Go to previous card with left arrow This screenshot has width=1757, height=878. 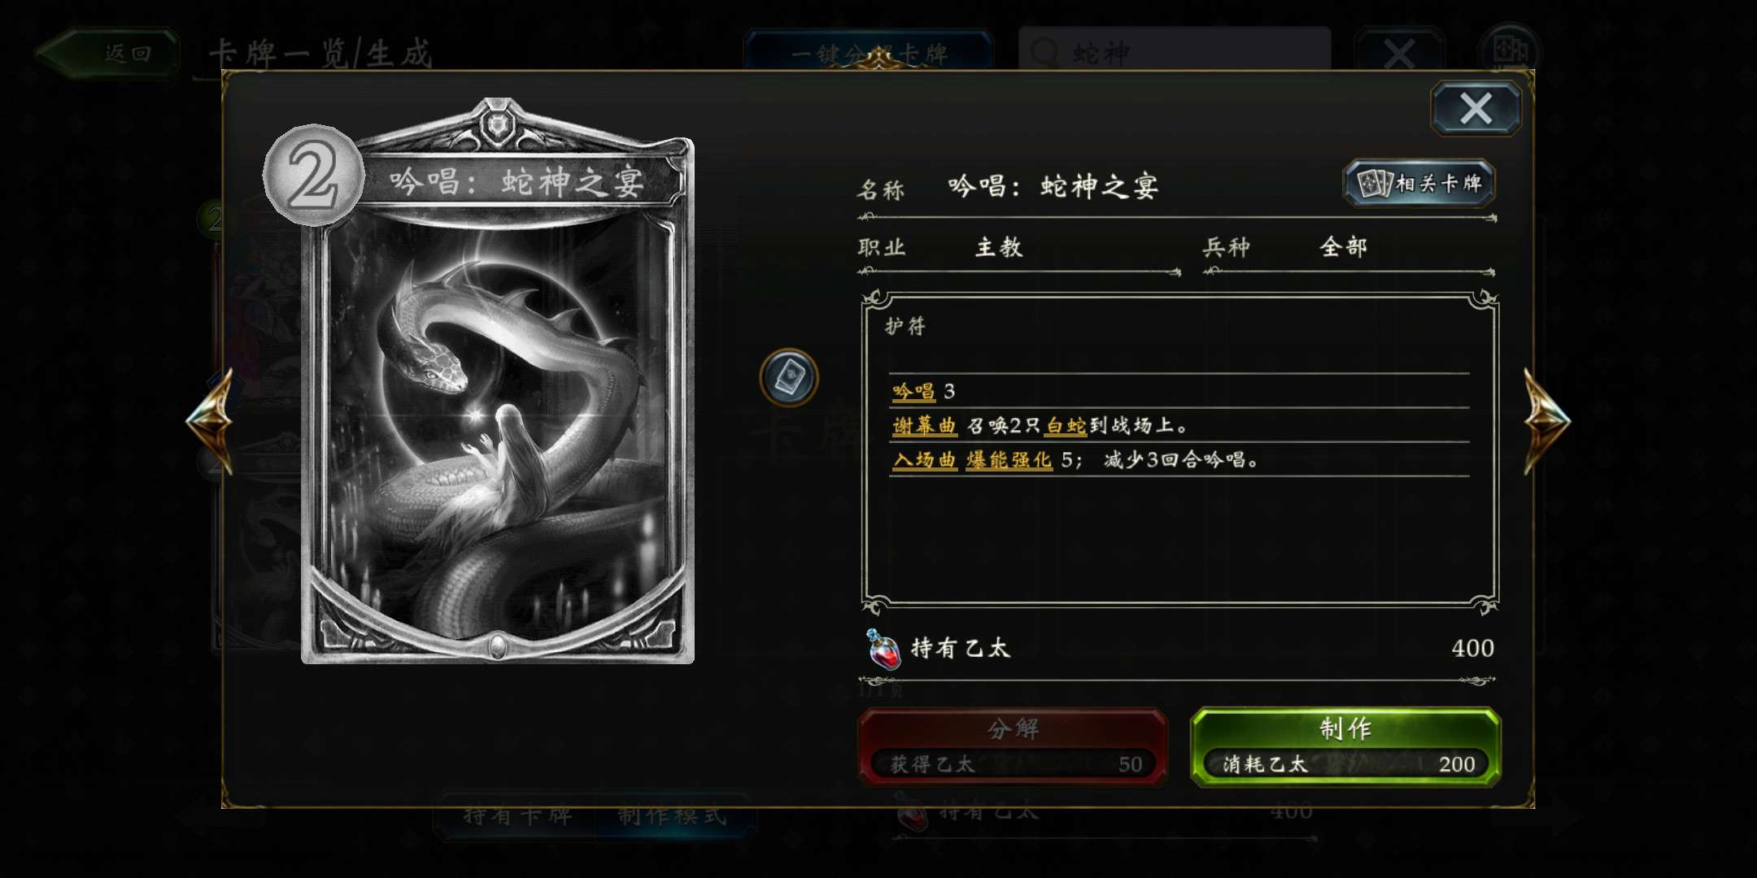[210, 420]
